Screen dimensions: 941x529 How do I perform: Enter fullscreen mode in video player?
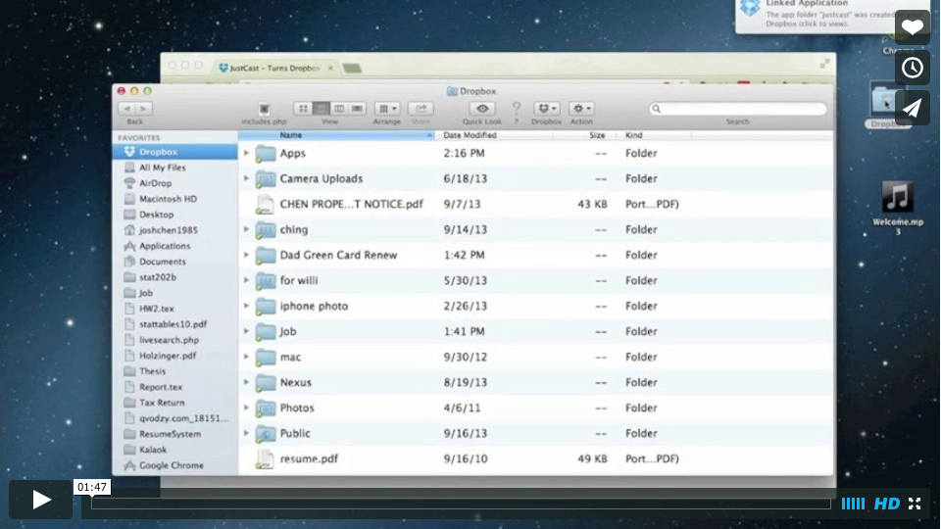click(915, 504)
